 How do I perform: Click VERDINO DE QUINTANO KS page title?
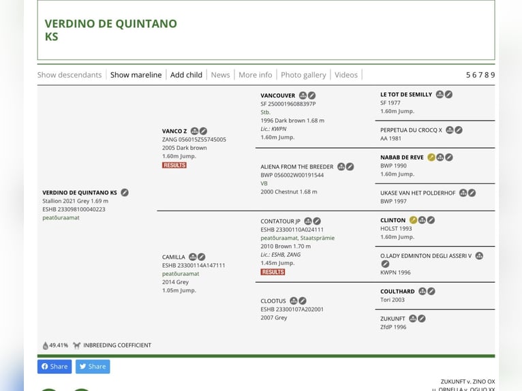[x=111, y=30]
